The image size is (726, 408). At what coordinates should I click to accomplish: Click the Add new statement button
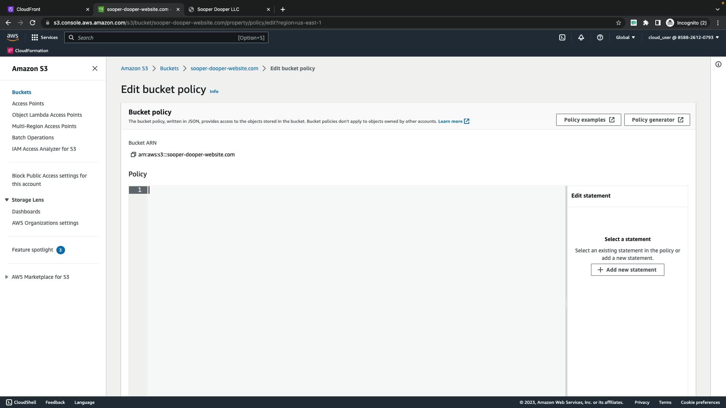pyautogui.click(x=627, y=270)
